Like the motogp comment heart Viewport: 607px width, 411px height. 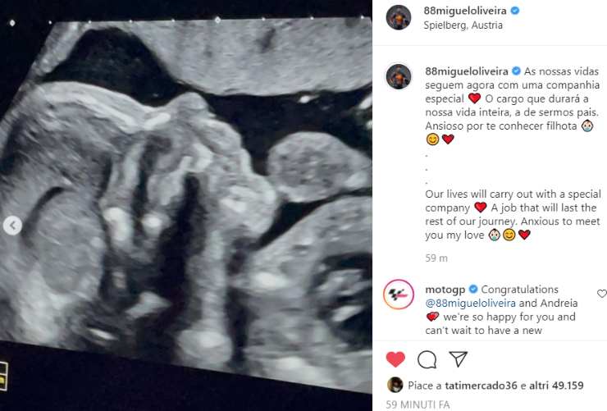coord(601,294)
